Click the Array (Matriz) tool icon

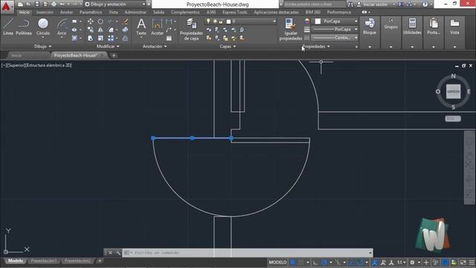tap(111, 38)
